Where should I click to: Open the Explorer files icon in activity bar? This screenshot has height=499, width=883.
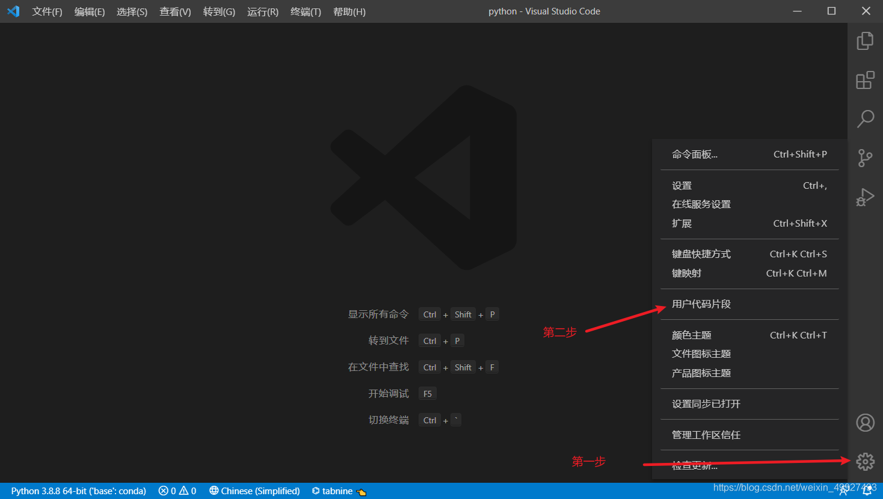point(865,41)
